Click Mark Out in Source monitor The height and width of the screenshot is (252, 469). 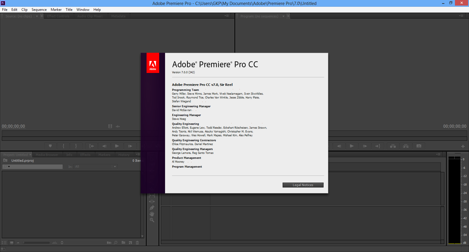(76, 146)
